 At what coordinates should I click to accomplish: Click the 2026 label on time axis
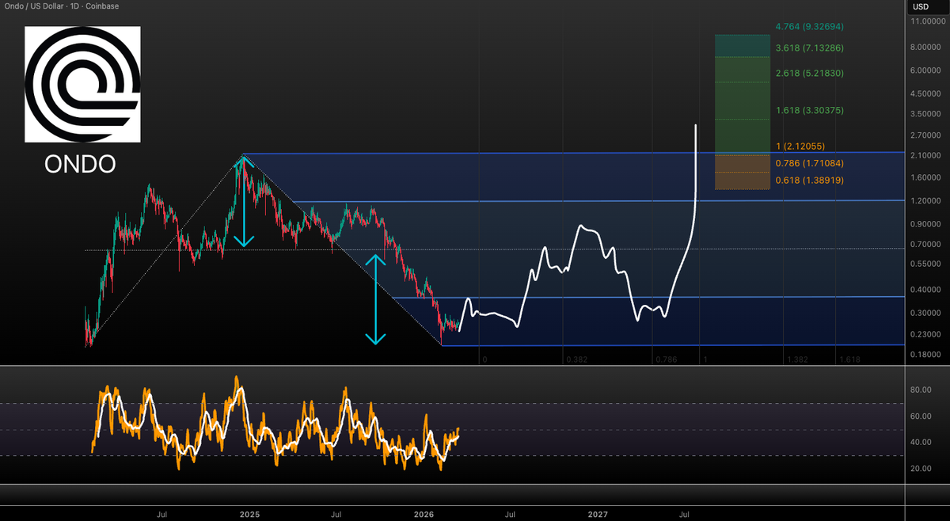424,515
